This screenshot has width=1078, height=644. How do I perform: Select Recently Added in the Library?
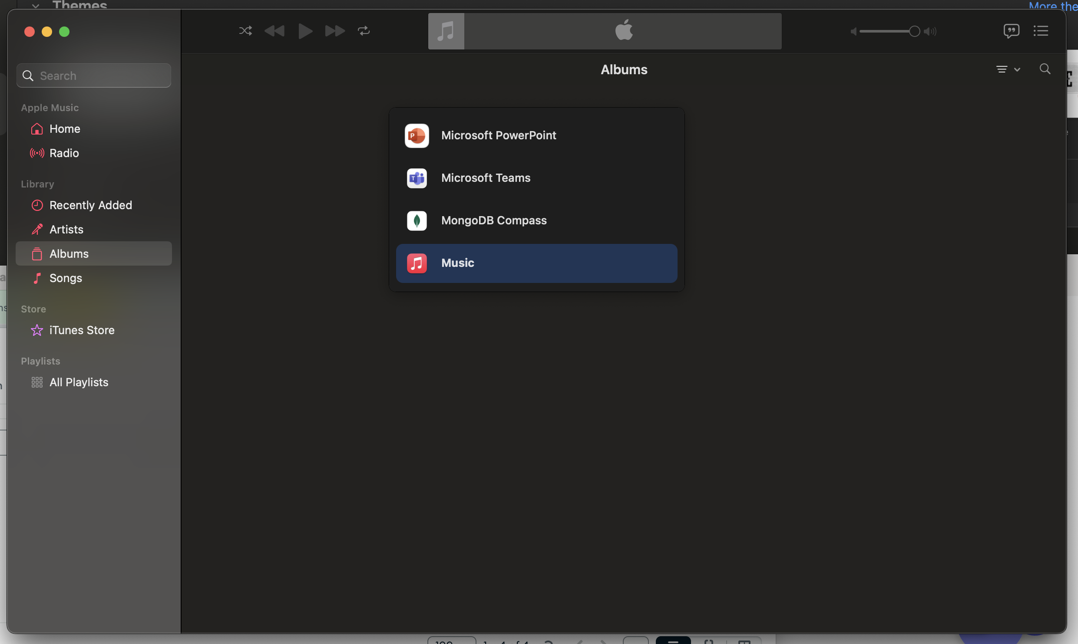pyautogui.click(x=90, y=205)
